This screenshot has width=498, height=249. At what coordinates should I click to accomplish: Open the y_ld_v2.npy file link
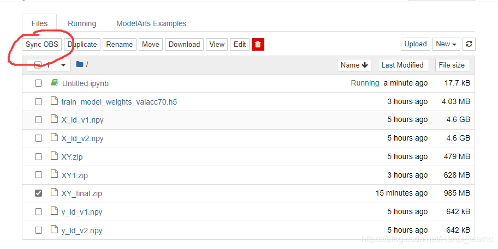(x=82, y=230)
